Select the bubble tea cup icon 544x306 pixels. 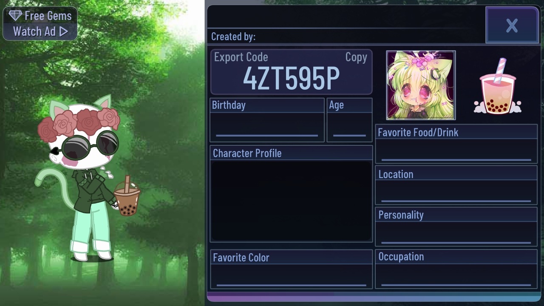pyautogui.click(x=498, y=86)
